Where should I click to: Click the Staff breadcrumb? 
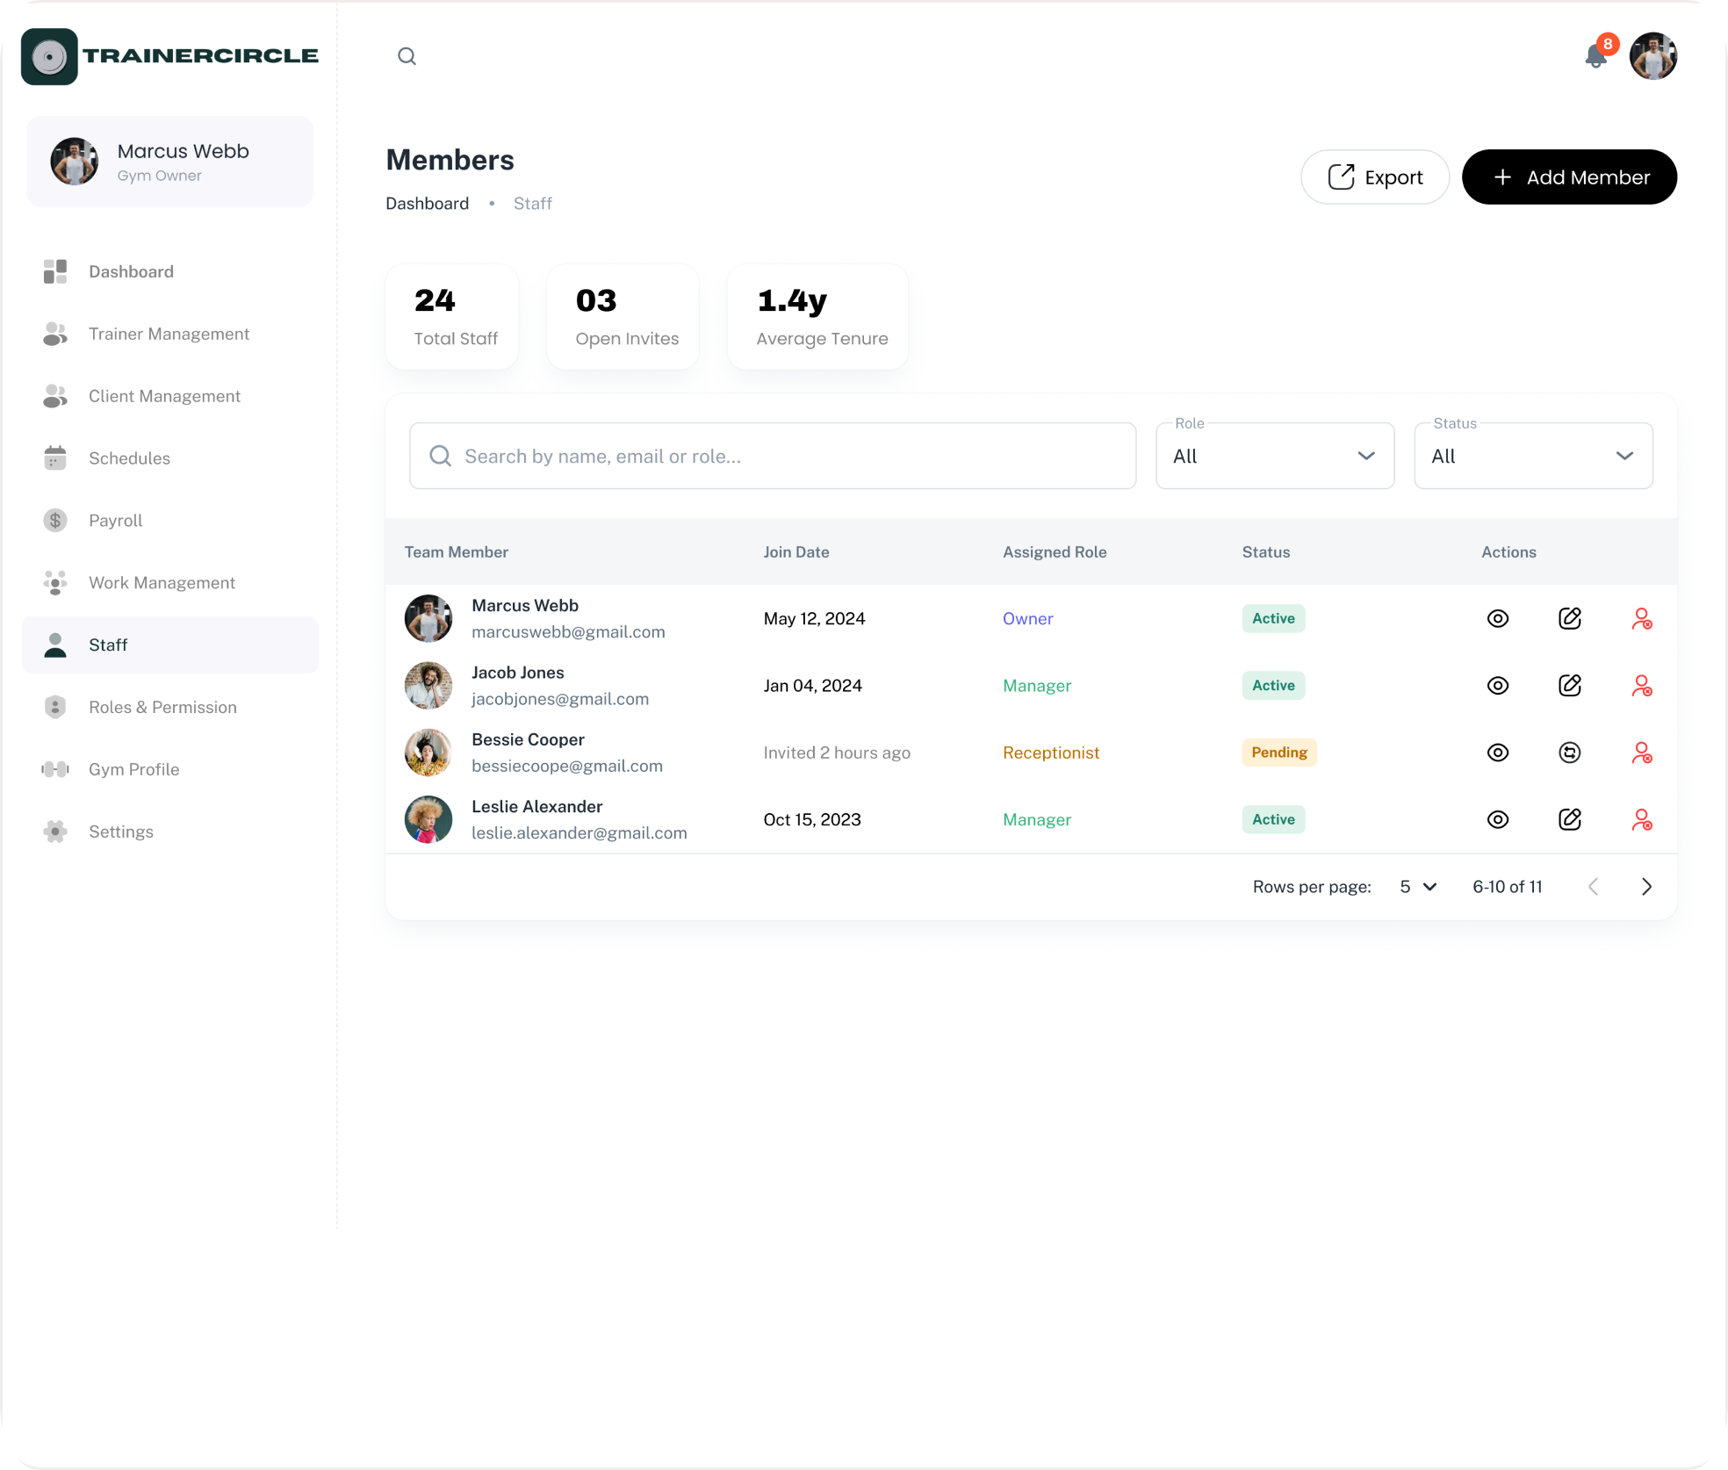[x=532, y=204]
